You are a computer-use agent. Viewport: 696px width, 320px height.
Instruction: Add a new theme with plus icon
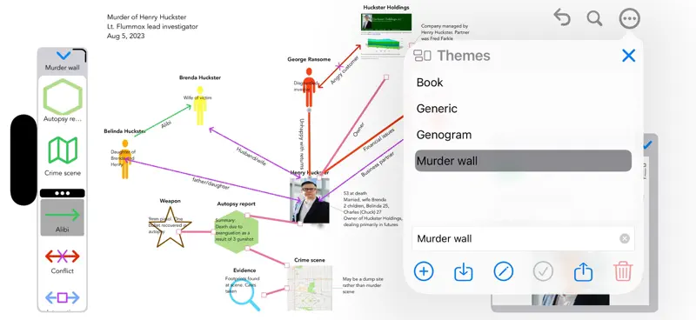pyautogui.click(x=424, y=271)
